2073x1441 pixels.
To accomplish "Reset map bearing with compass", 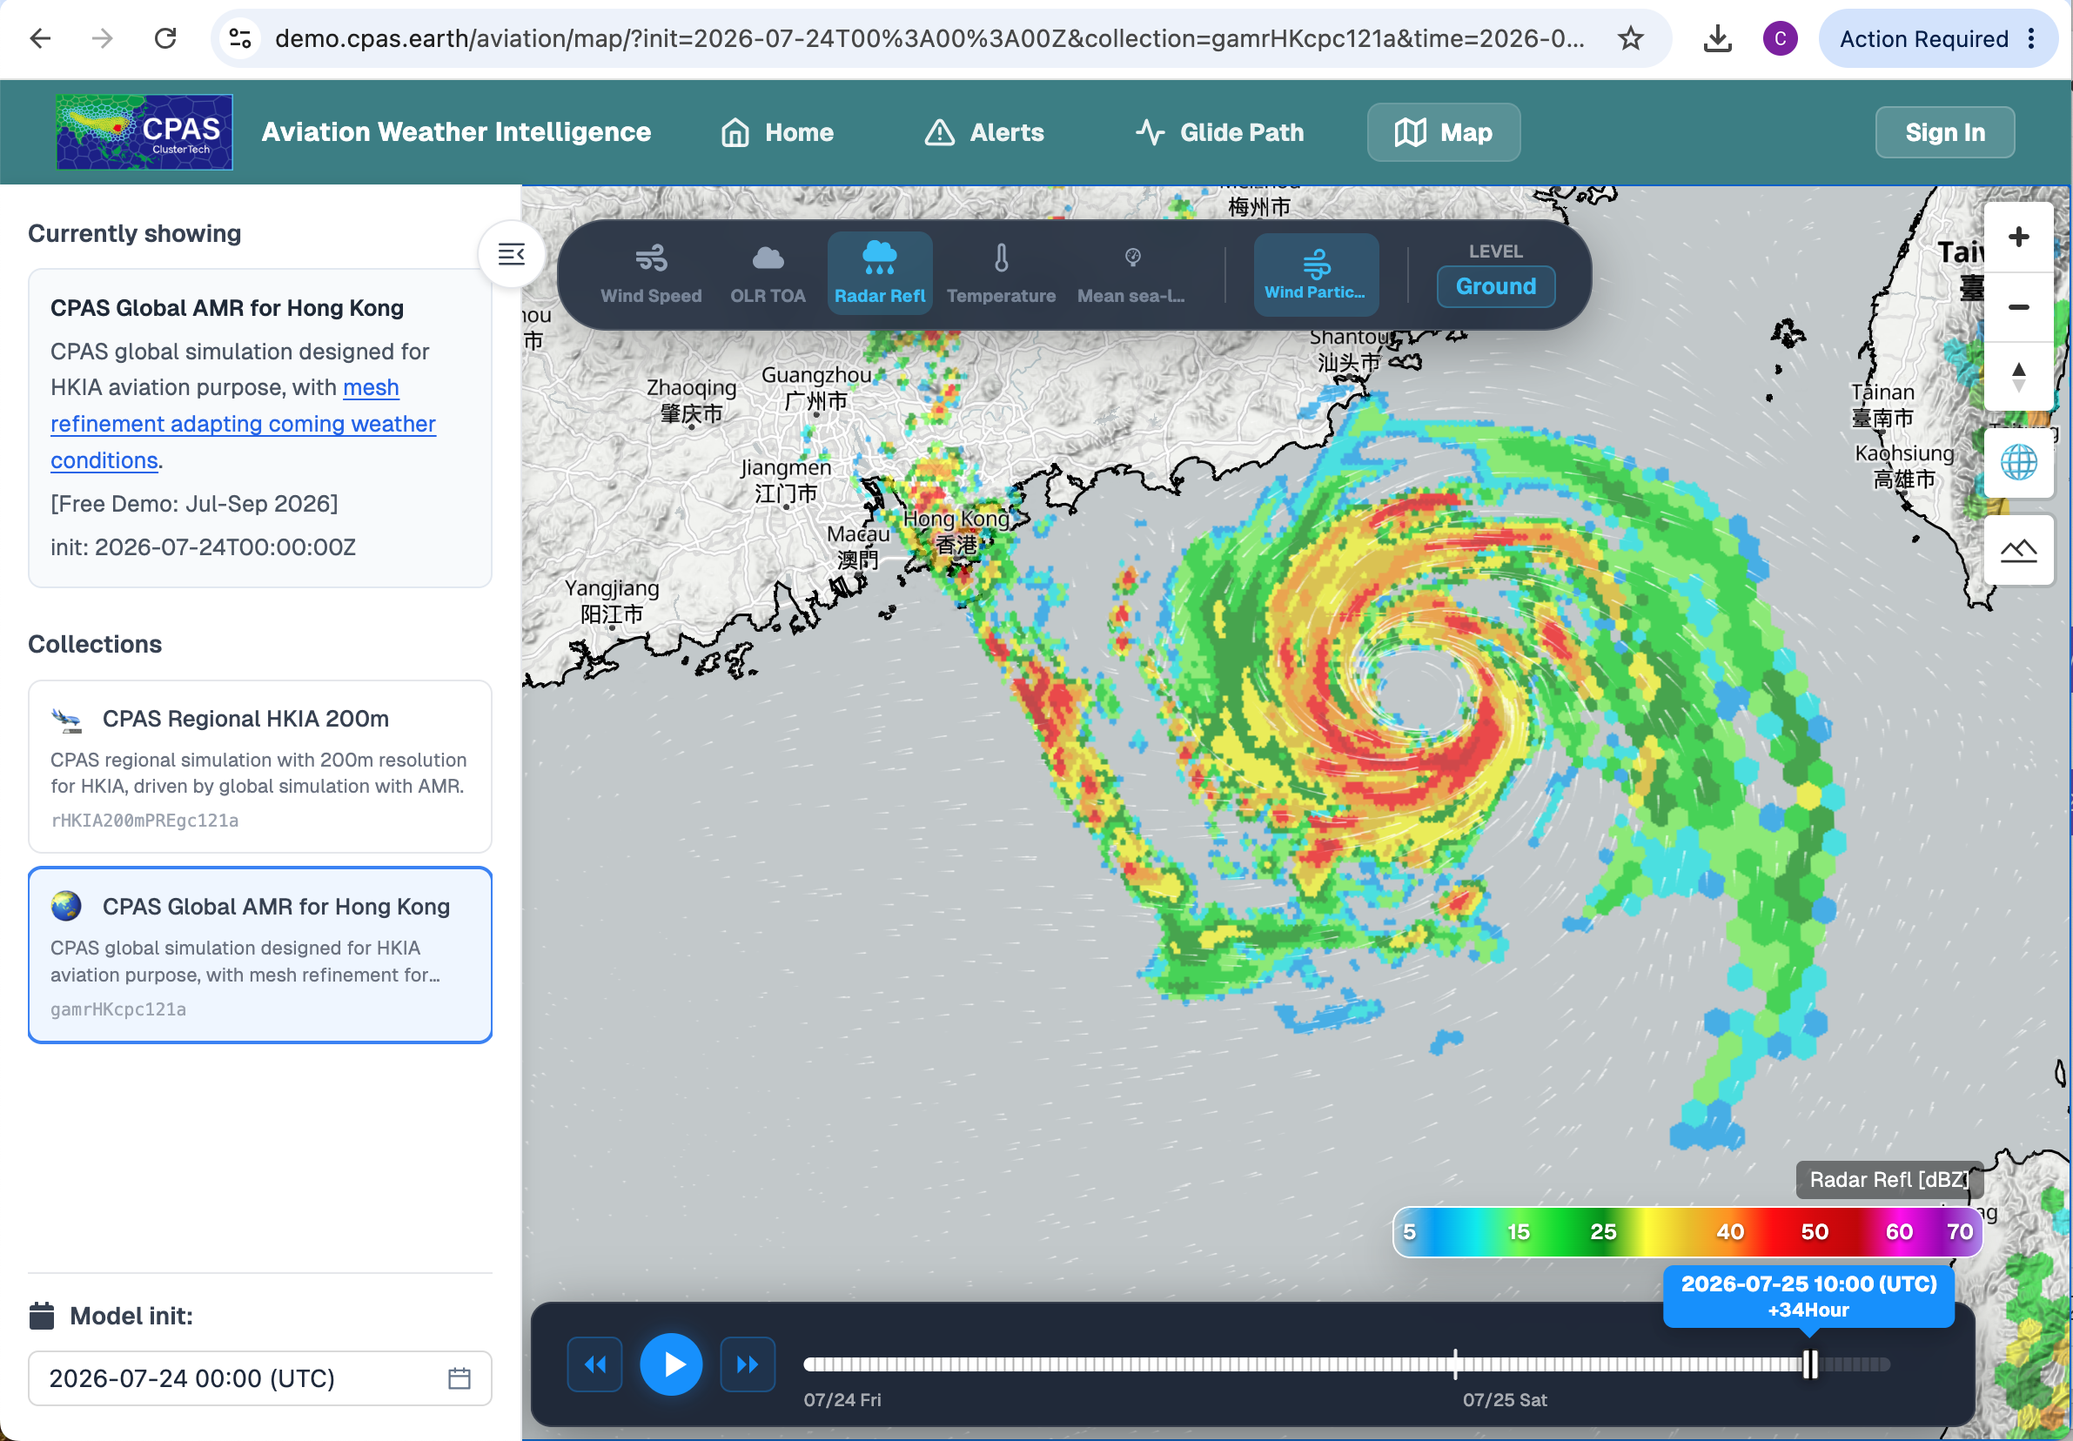I will (2018, 377).
